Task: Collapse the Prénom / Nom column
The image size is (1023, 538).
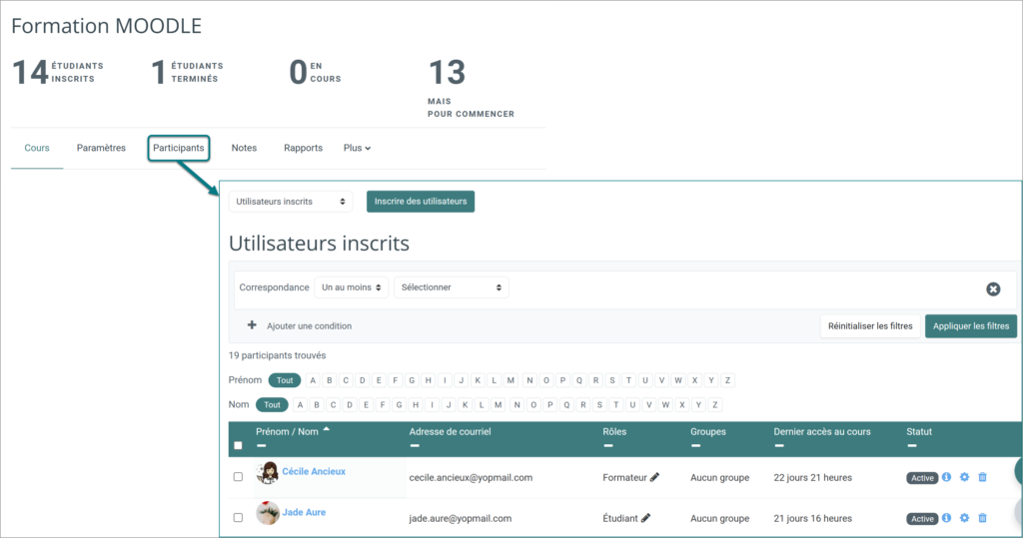Action: (261, 446)
